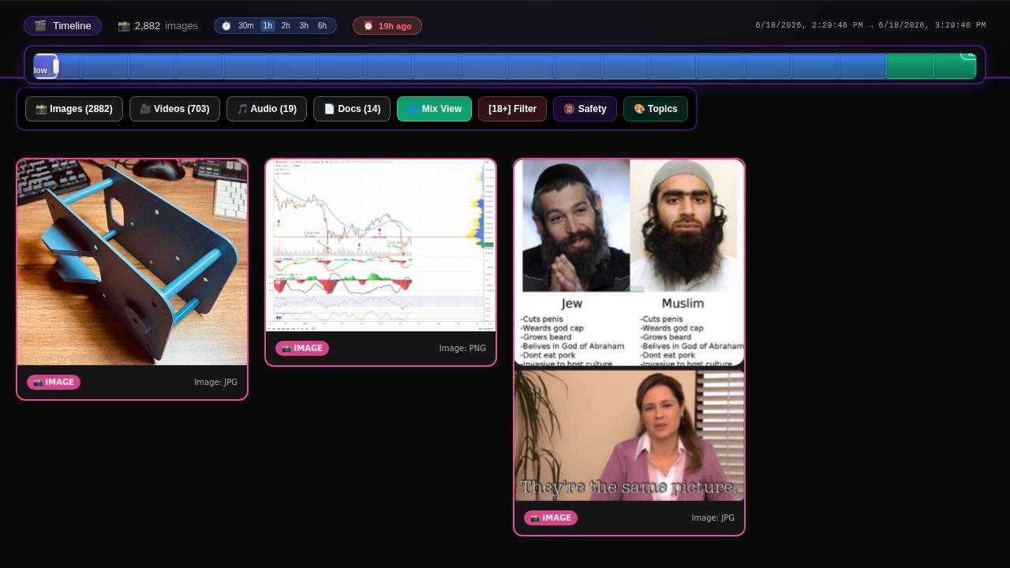Click the date range text at top right

(870, 25)
